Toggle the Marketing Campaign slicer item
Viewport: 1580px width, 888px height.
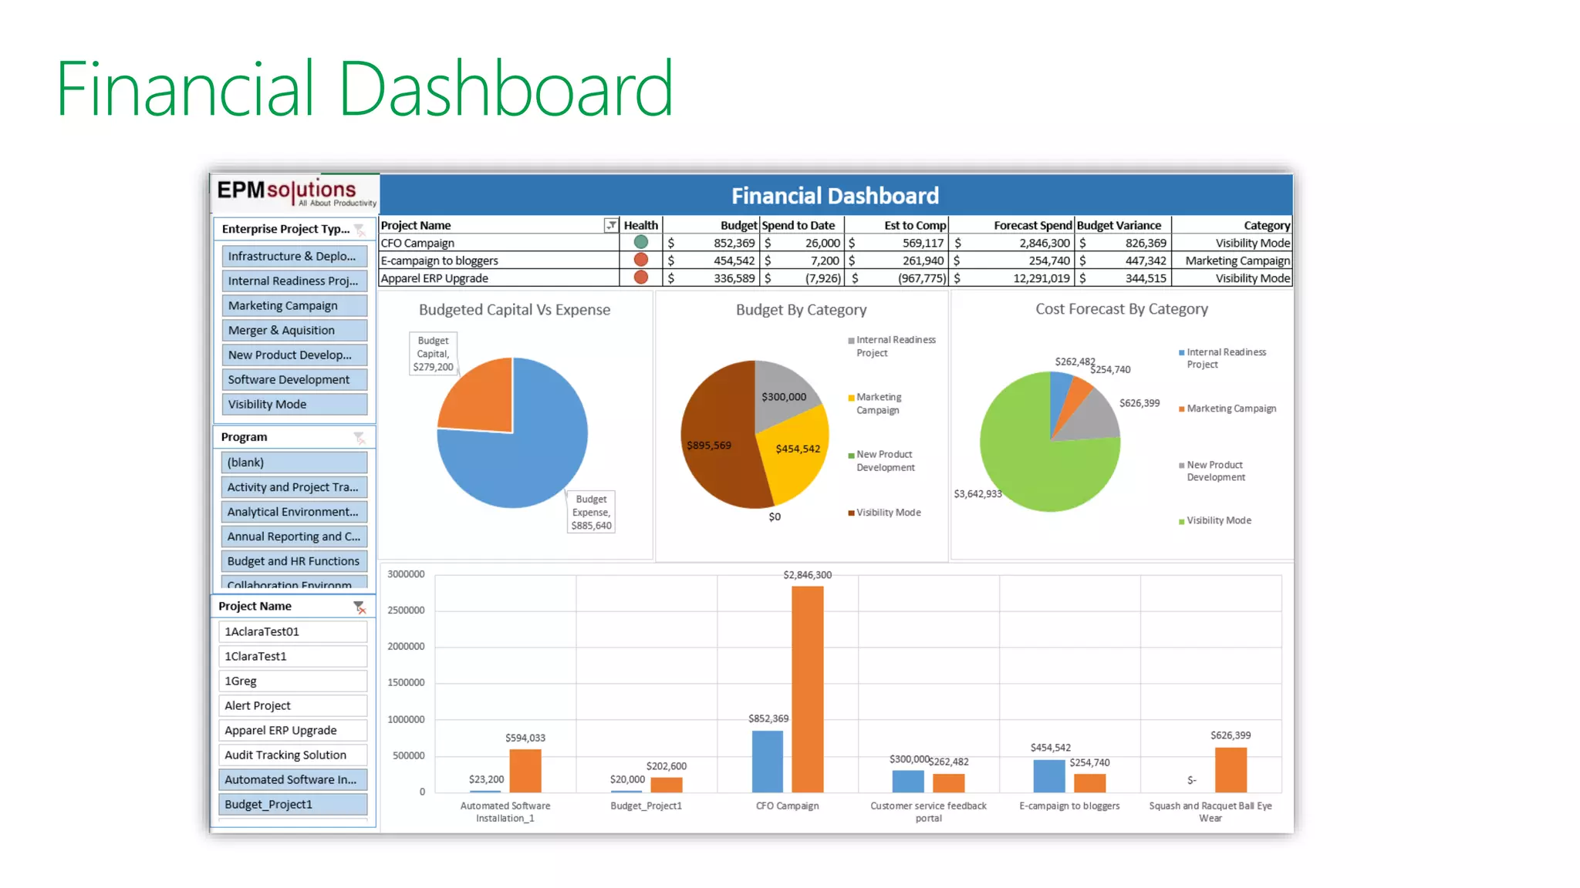[x=294, y=305]
